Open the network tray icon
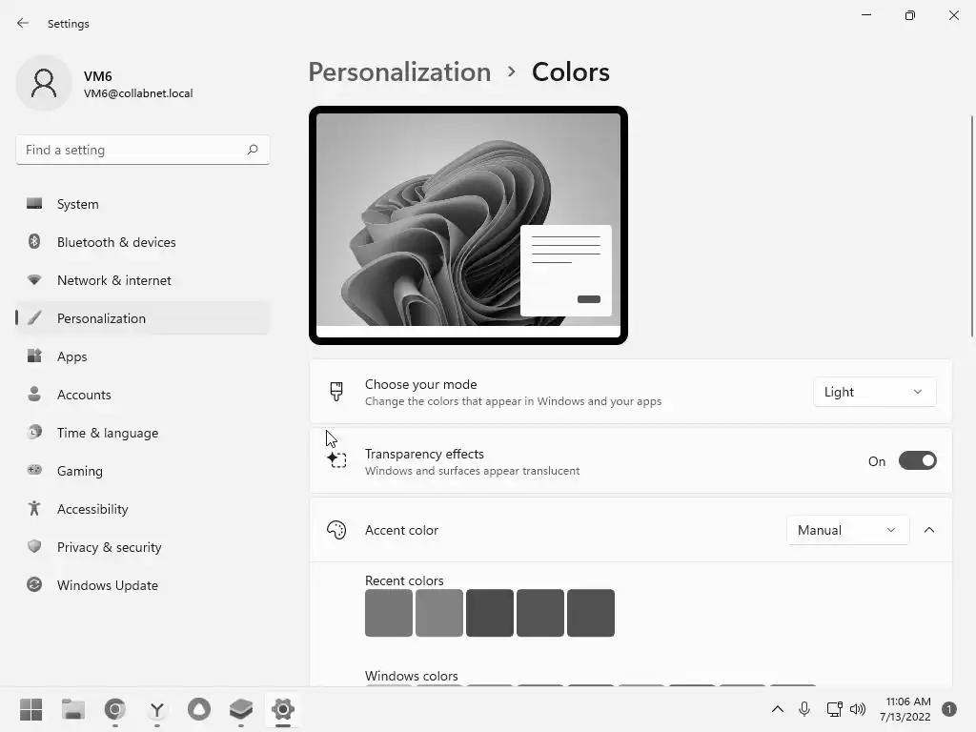 tap(834, 709)
